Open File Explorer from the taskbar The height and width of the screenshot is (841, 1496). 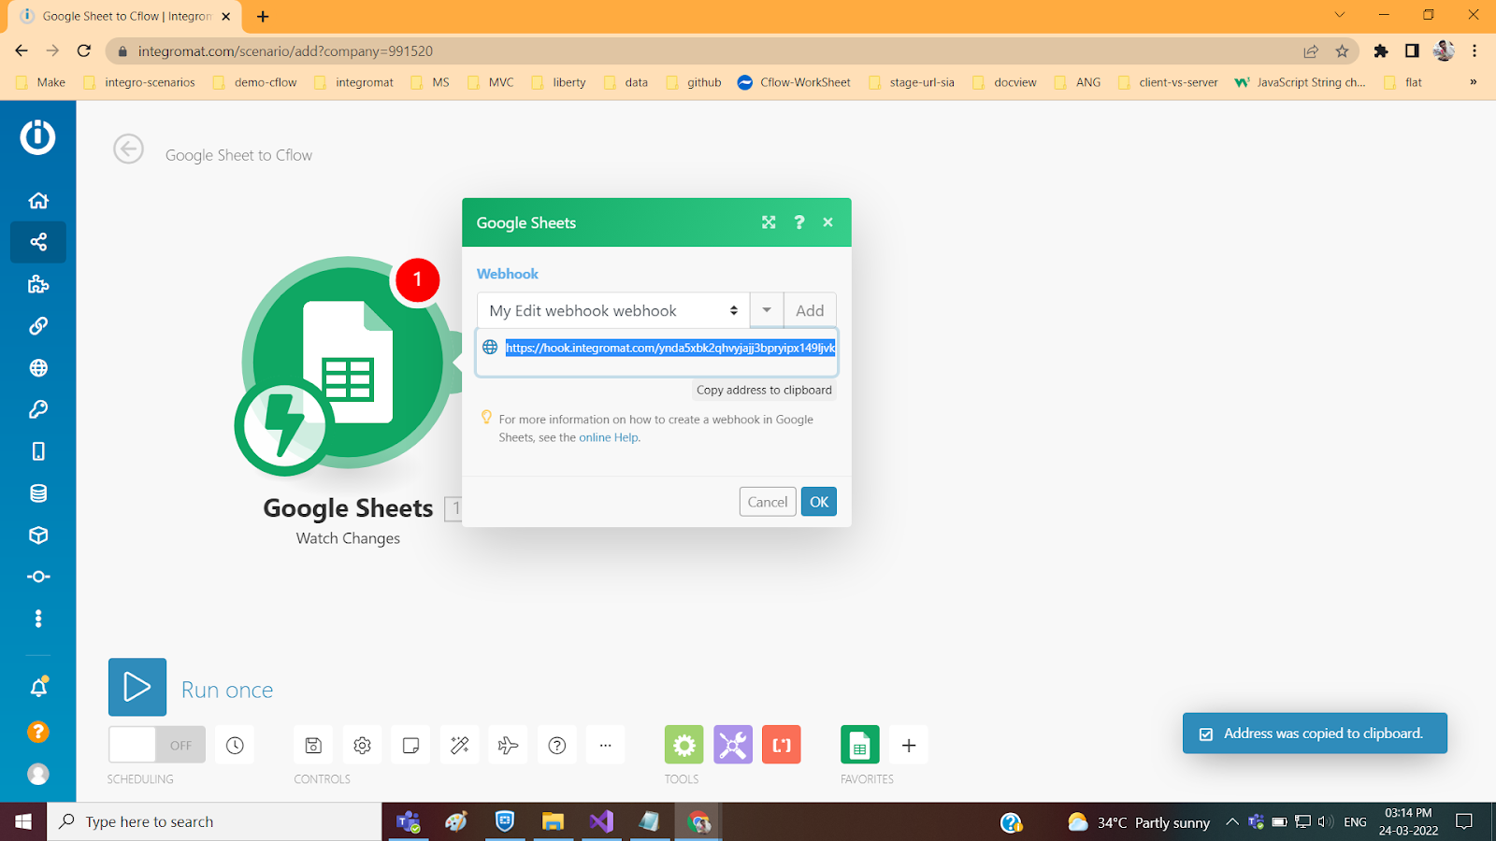point(554,821)
